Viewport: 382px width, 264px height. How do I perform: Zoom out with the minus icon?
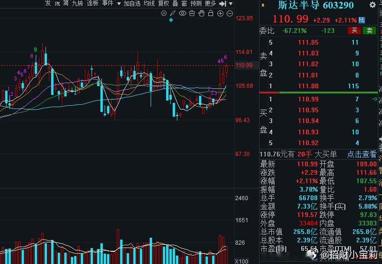click(230, 14)
